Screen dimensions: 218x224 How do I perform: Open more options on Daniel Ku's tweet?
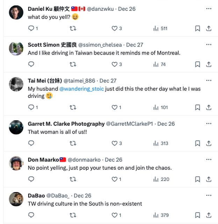point(209,8)
